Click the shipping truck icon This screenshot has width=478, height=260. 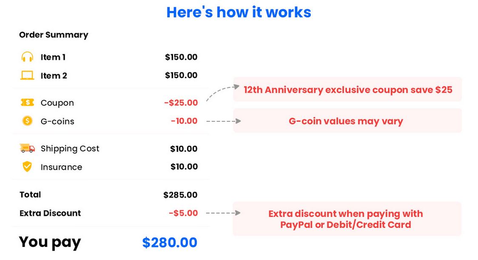tap(27, 148)
